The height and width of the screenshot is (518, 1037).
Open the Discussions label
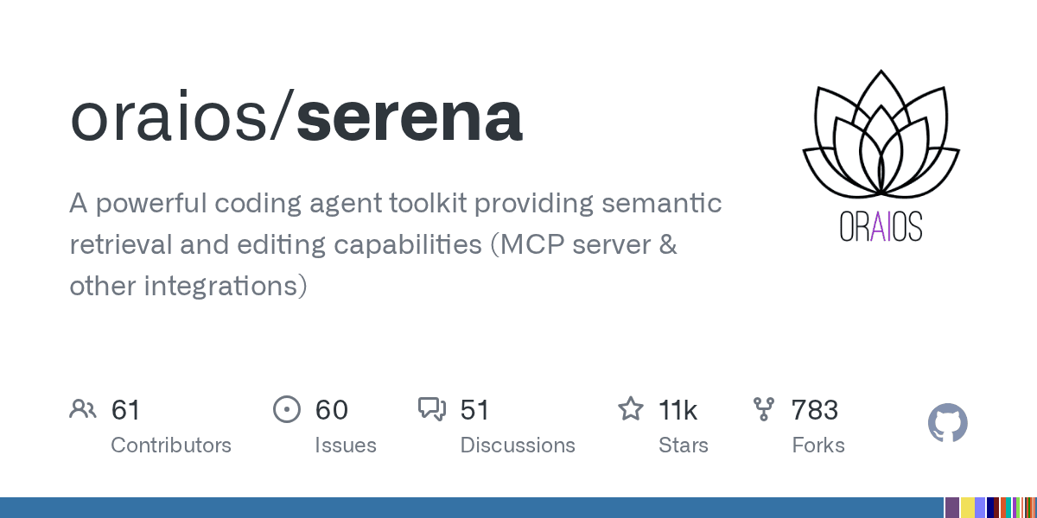(518, 445)
